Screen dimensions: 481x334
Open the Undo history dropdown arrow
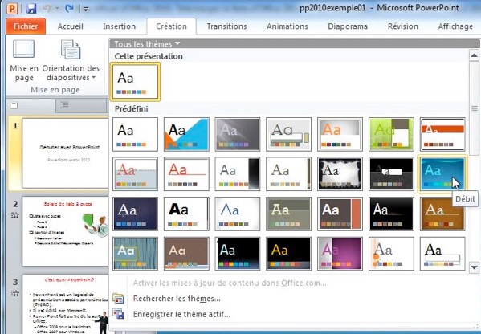[57, 9]
